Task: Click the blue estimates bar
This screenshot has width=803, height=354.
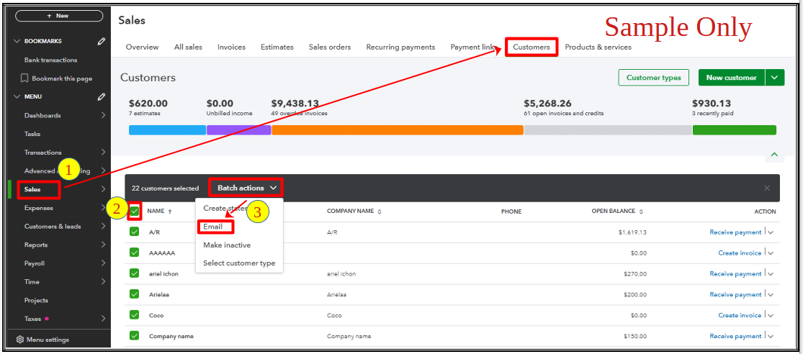Action: click(x=167, y=130)
